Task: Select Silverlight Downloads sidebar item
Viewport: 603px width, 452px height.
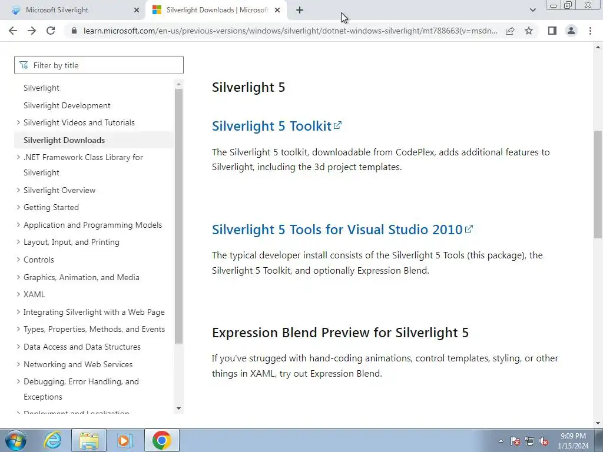Action: tap(64, 140)
